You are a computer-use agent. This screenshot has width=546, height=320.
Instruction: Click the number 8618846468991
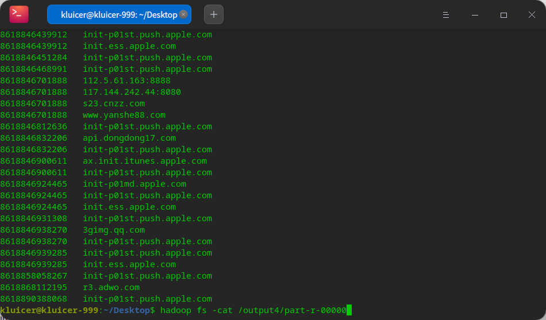[33, 69]
